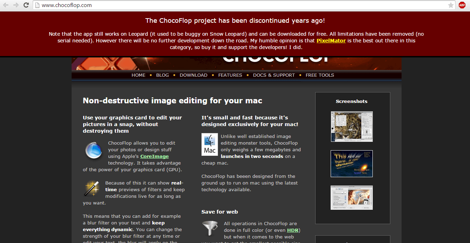
Task: Open the filter dialog screenshot thumbnail
Action: click(352, 197)
